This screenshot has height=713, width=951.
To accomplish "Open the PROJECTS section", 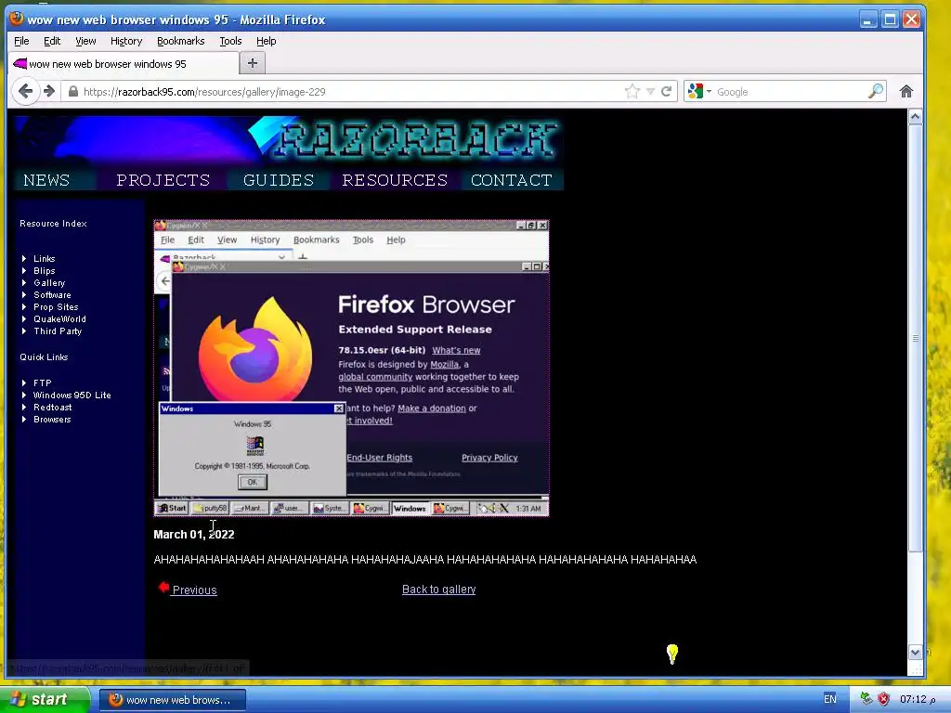I will tap(163, 180).
